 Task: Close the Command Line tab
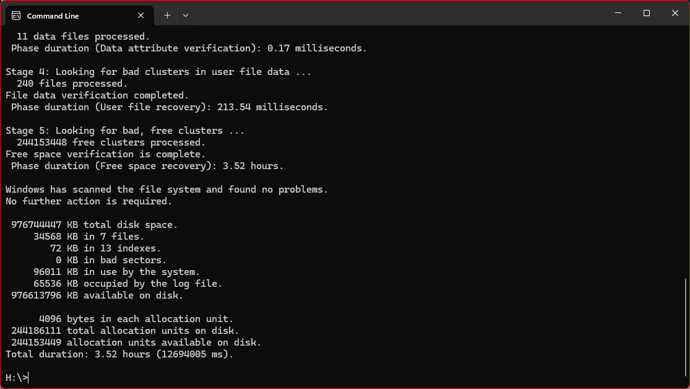coord(142,15)
